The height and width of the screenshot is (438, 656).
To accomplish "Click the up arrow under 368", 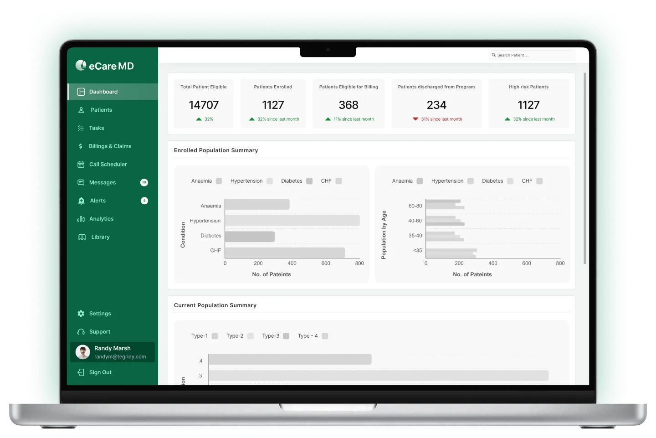I will [328, 119].
